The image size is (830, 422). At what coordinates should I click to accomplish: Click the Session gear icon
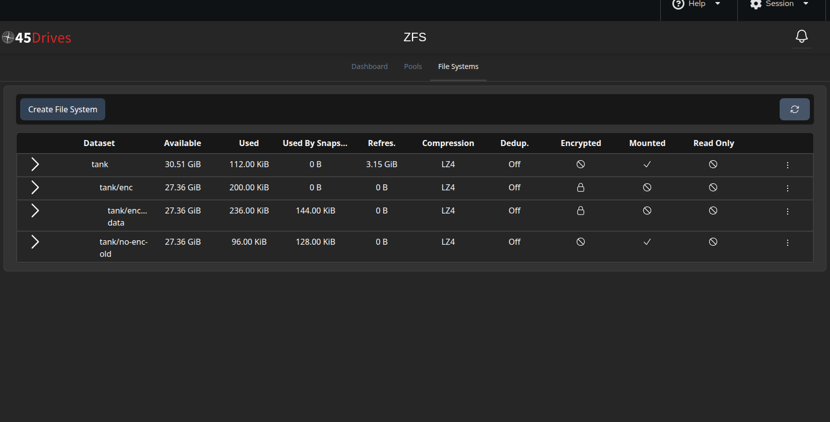(755, 4)
